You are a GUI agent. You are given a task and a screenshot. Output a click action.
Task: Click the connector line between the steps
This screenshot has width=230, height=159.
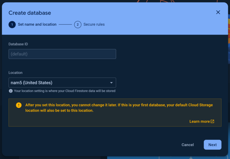65,24
